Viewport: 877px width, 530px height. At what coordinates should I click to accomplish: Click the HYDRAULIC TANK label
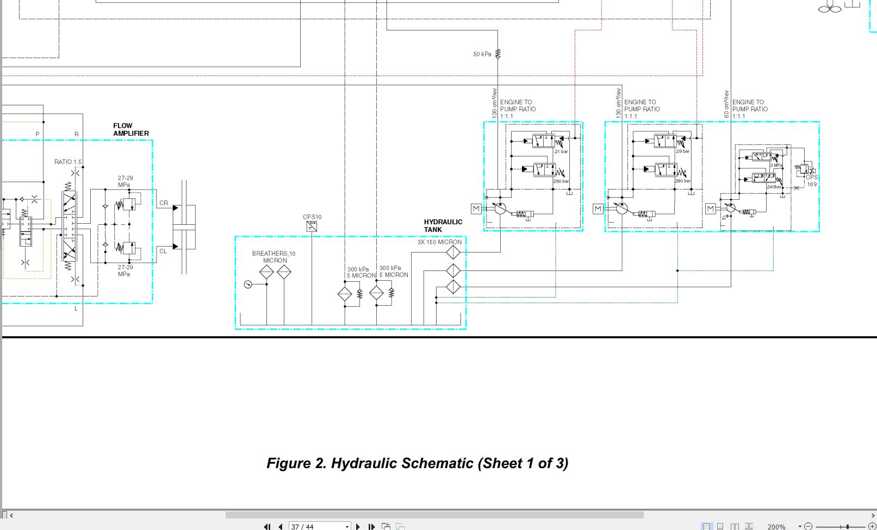(443, 225)
